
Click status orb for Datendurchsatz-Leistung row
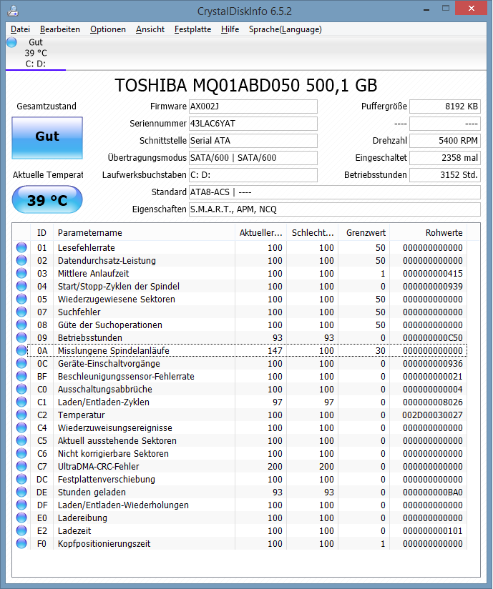[x=21, y=260]
